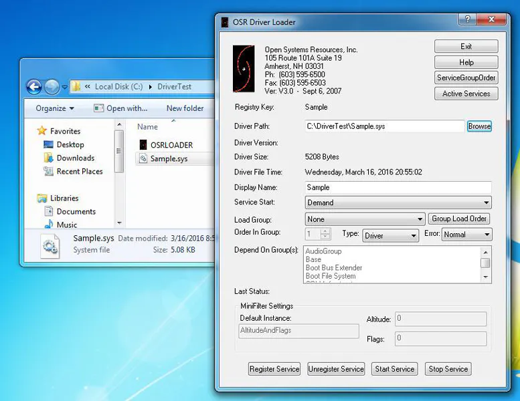The width and height of the screenshot is (520, 401).
Task: Select the Favorites tree item
Action: pos(66,131)
